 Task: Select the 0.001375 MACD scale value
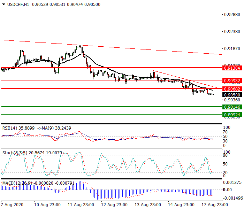pyautogui.click(x=232, y=183)
